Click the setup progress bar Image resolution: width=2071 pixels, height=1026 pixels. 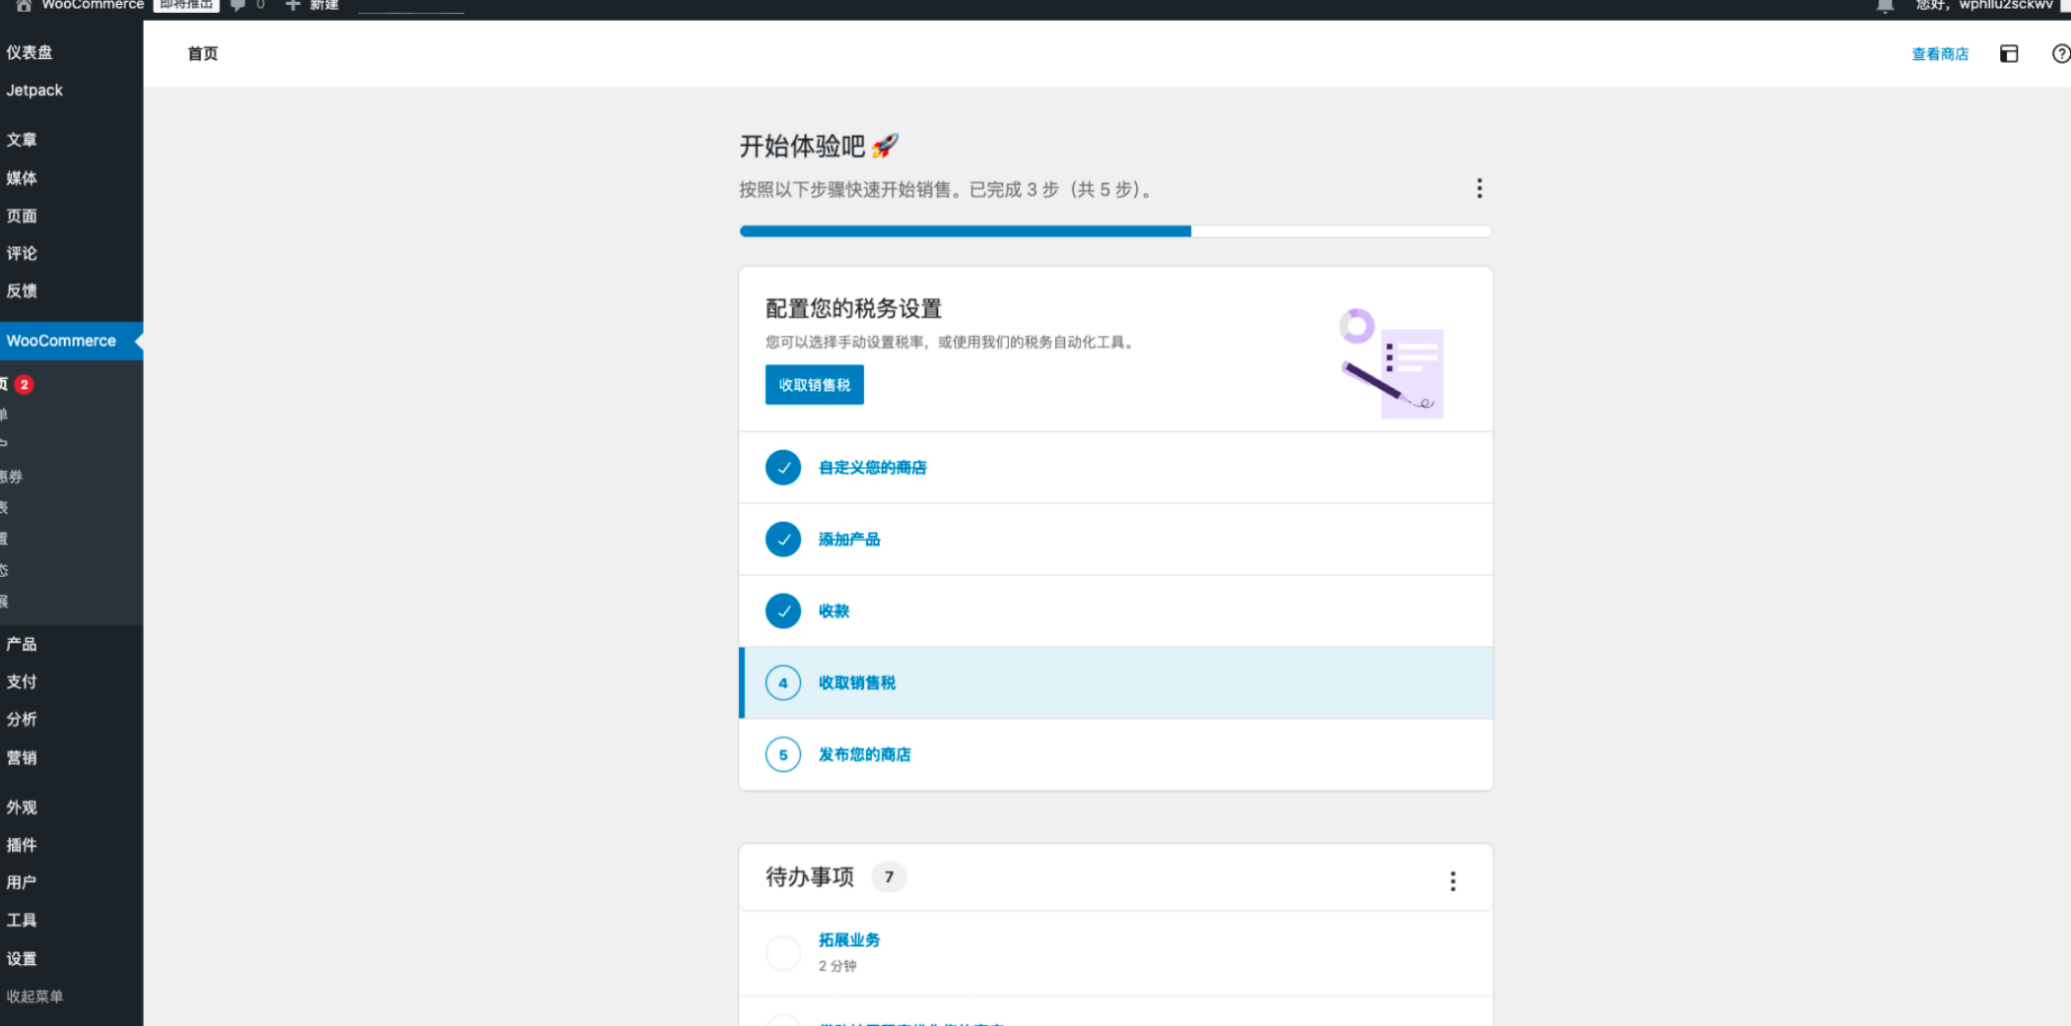(1114, 231)
